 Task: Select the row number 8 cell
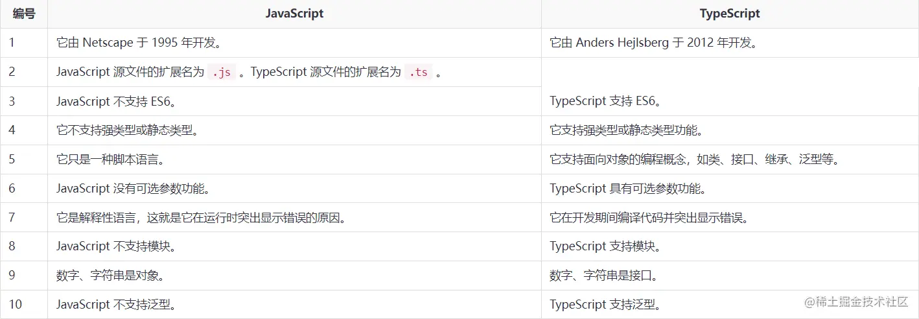pos(24,247)
